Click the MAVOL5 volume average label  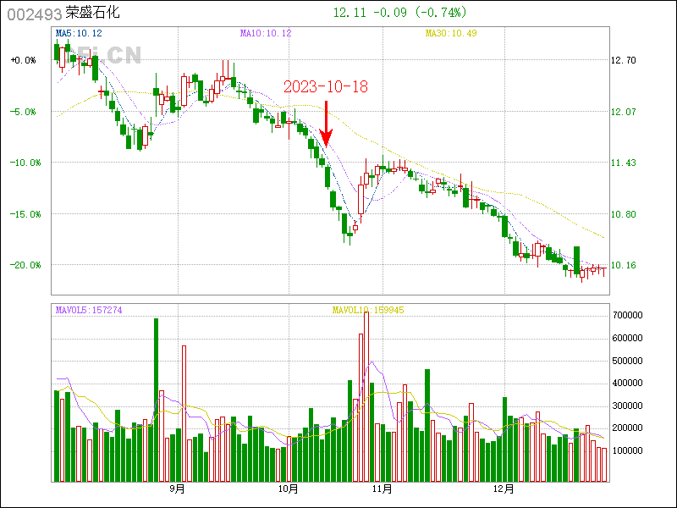pos(89,310)
